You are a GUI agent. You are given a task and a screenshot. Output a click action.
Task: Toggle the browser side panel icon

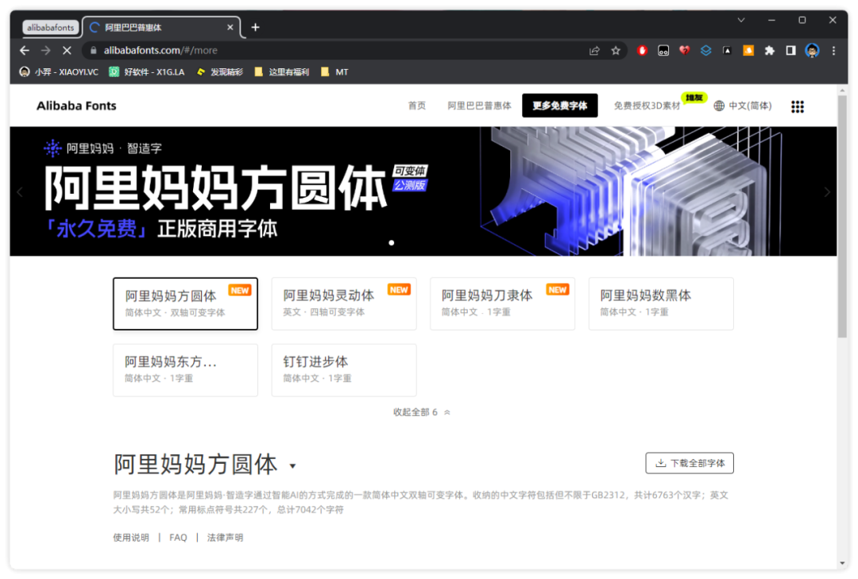click(790, 50)
